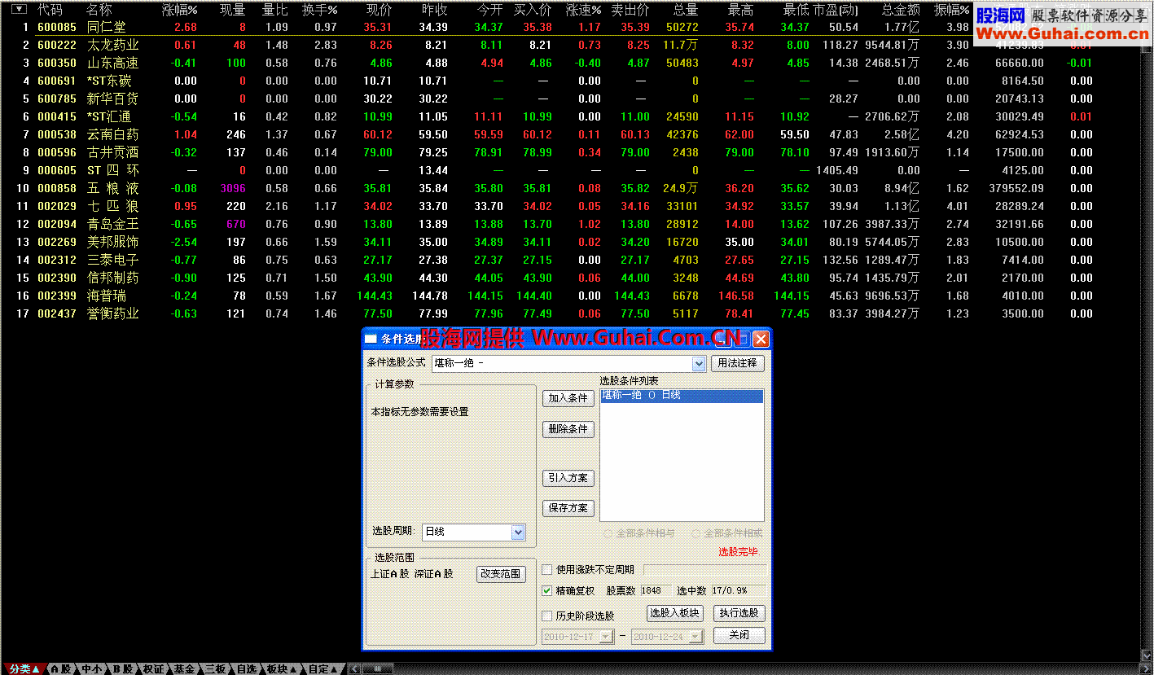Click the 选股入板块 button
The width and height of the screenshot is (1154, 675).
click(675, 613)
